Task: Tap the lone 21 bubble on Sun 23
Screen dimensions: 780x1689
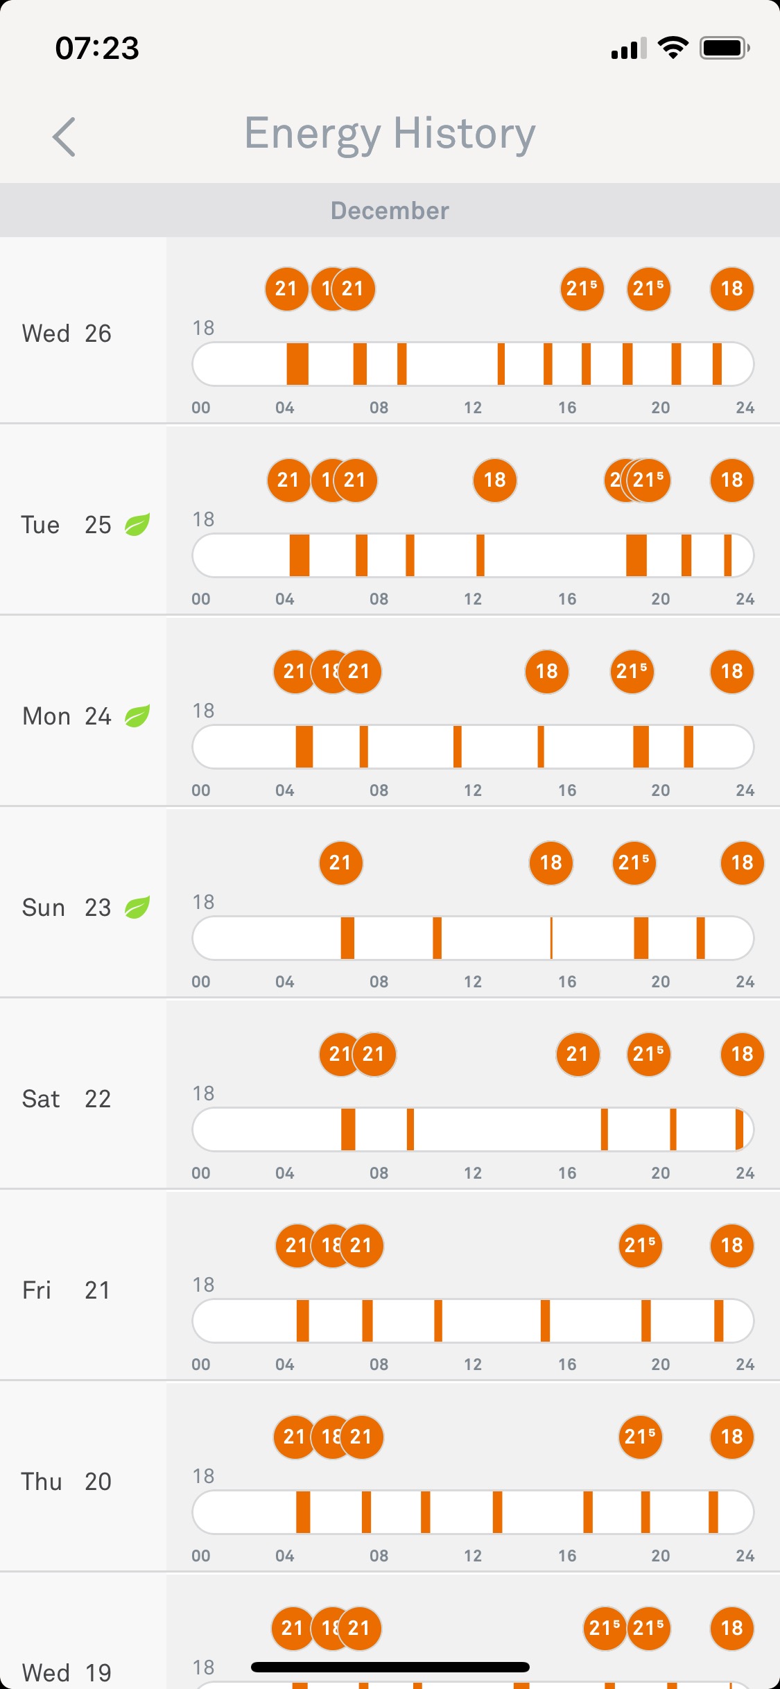Action: coord(340,863)
